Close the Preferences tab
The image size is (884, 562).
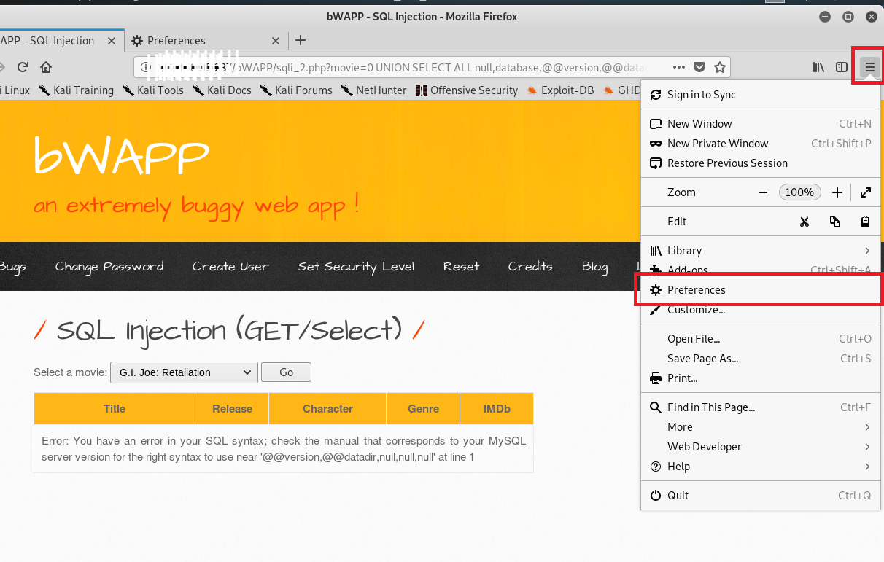277,41
